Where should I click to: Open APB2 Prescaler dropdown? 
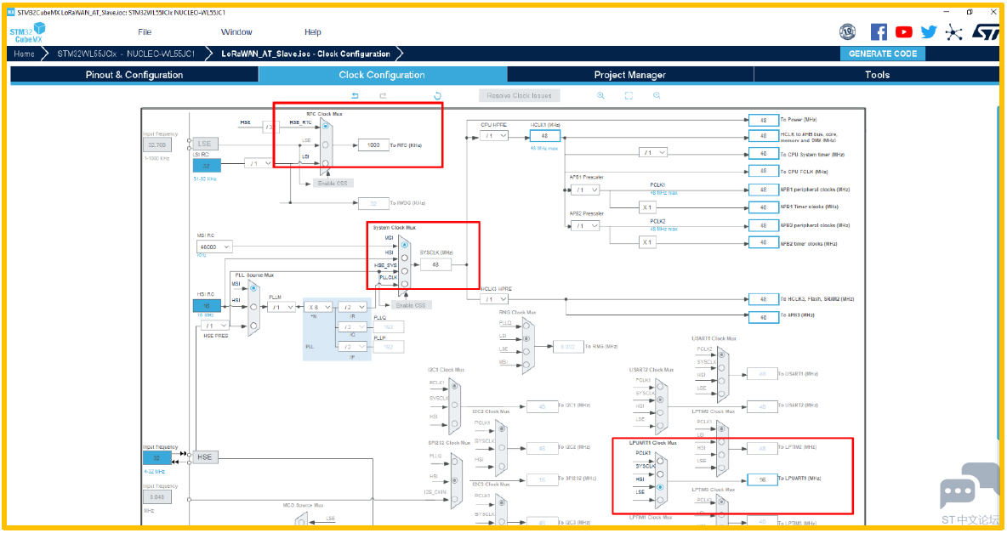586,226
